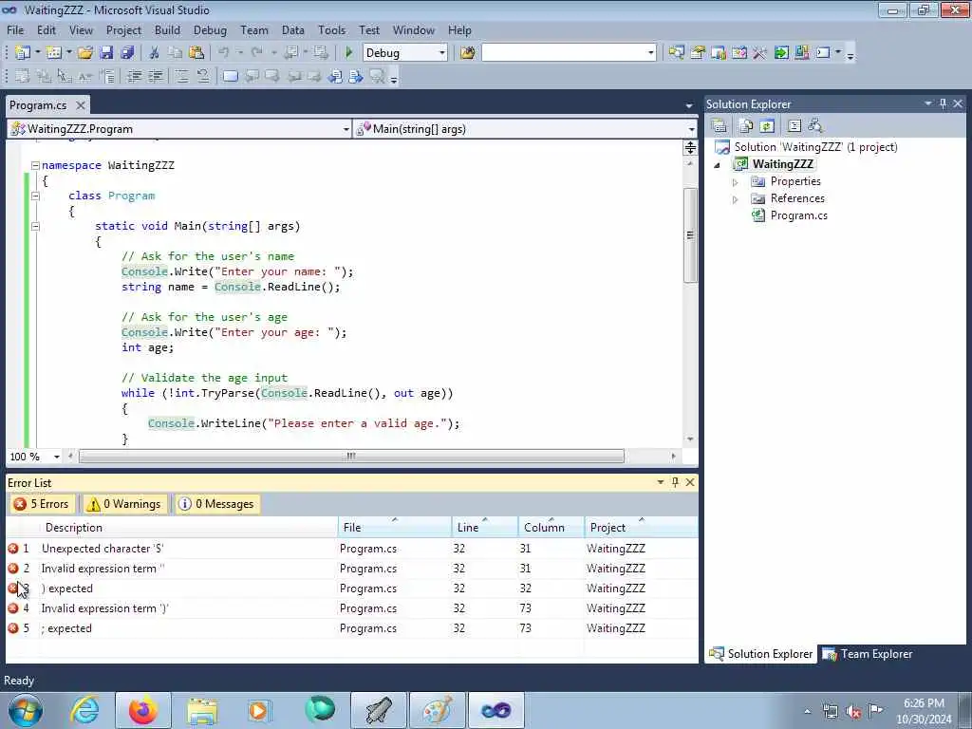Click the editor split-window handle above scrollbar

[x=690, y=147]
